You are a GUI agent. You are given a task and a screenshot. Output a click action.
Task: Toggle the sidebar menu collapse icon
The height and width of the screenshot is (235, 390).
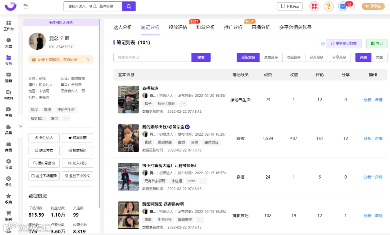(x=26, y=6)
